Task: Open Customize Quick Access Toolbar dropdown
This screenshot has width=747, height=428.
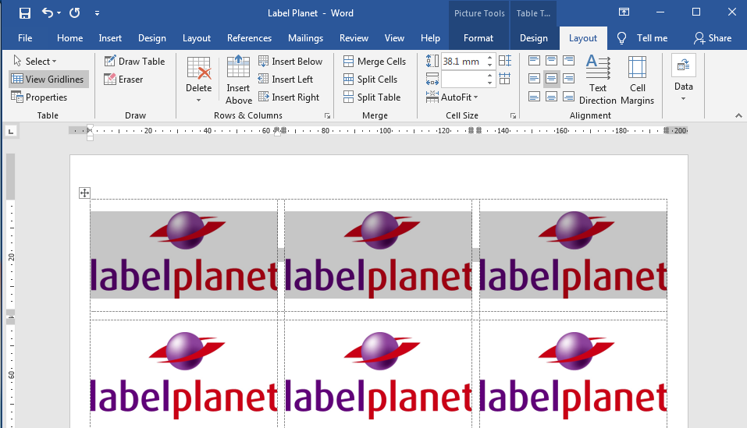Action: pyautogui.click(x=97, y=13)
